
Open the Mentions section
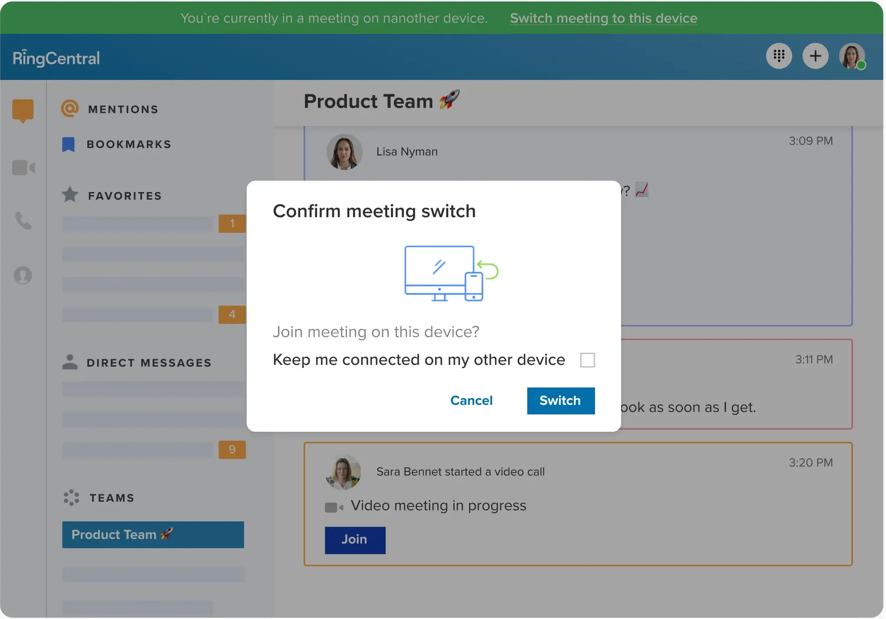(x=123, y=109)
